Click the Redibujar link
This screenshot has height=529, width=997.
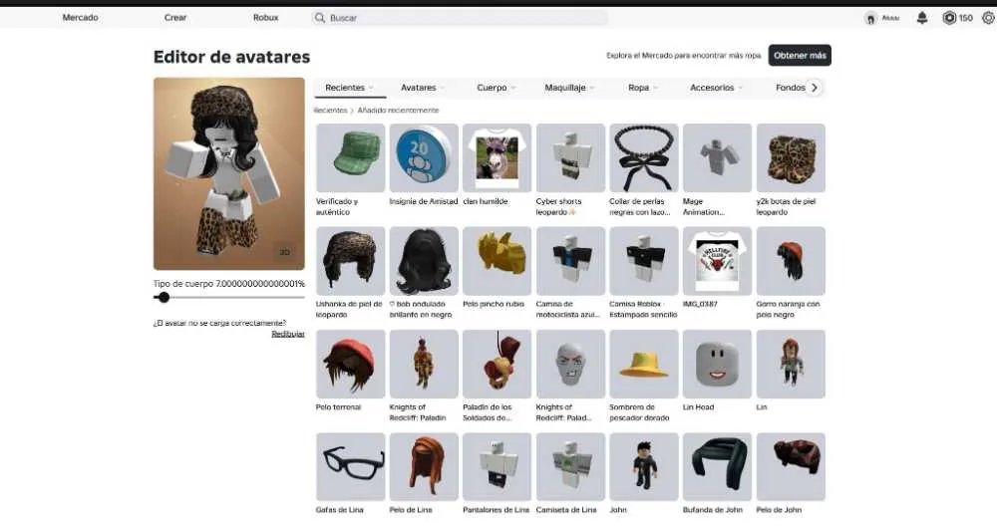(x=288, y=334)
